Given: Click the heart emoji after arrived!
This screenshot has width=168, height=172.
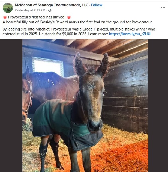Looking at the screenshot, I should tap(69, 17).
